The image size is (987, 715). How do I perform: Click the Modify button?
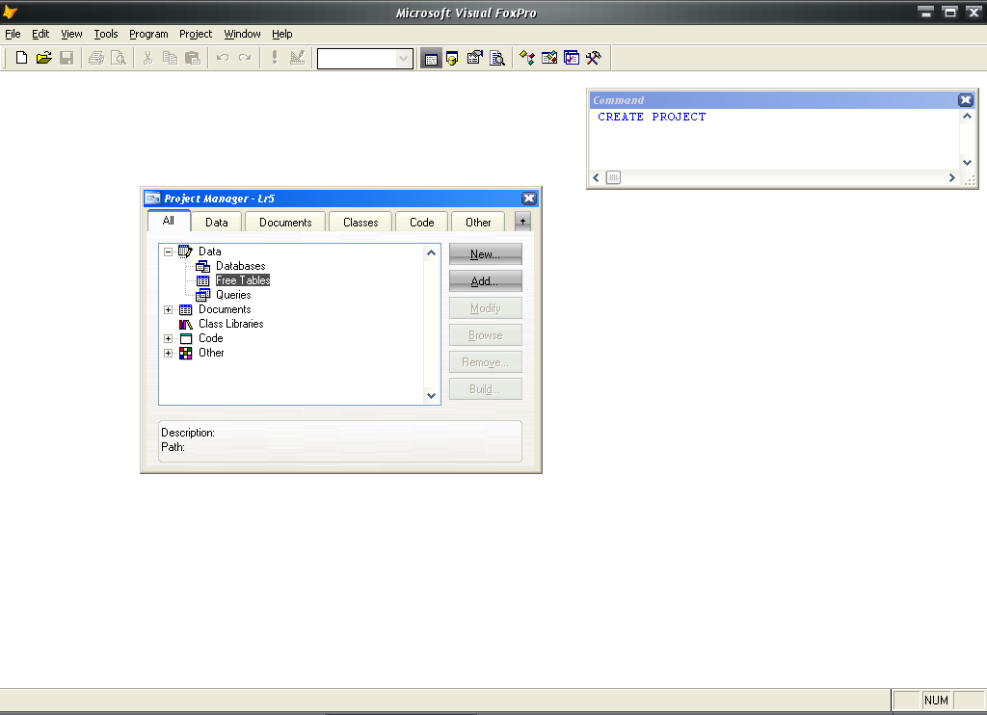point(486,308)
